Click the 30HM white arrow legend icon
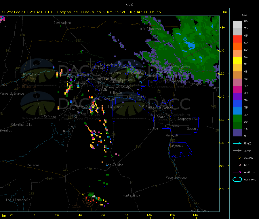Screen dimensions: 259x219 coord(237,151)
